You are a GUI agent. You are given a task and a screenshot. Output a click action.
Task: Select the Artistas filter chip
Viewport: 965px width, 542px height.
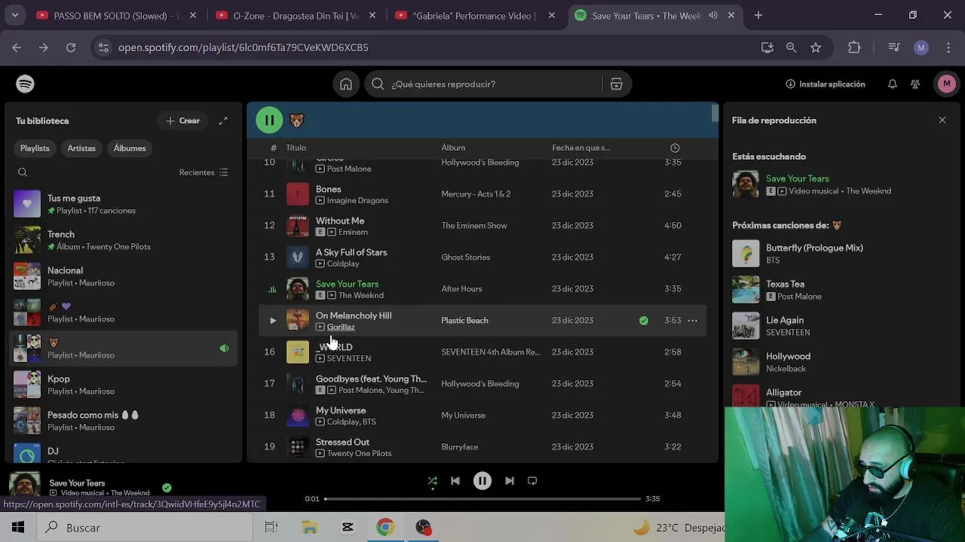[81, 148]
